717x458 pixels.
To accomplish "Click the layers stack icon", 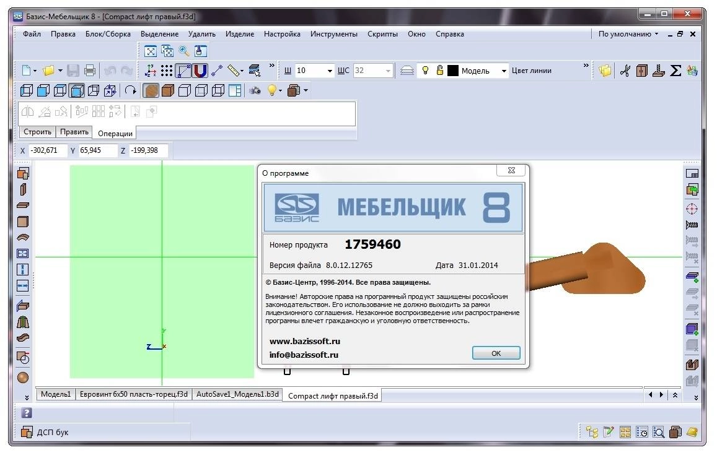I will point(407,71).
